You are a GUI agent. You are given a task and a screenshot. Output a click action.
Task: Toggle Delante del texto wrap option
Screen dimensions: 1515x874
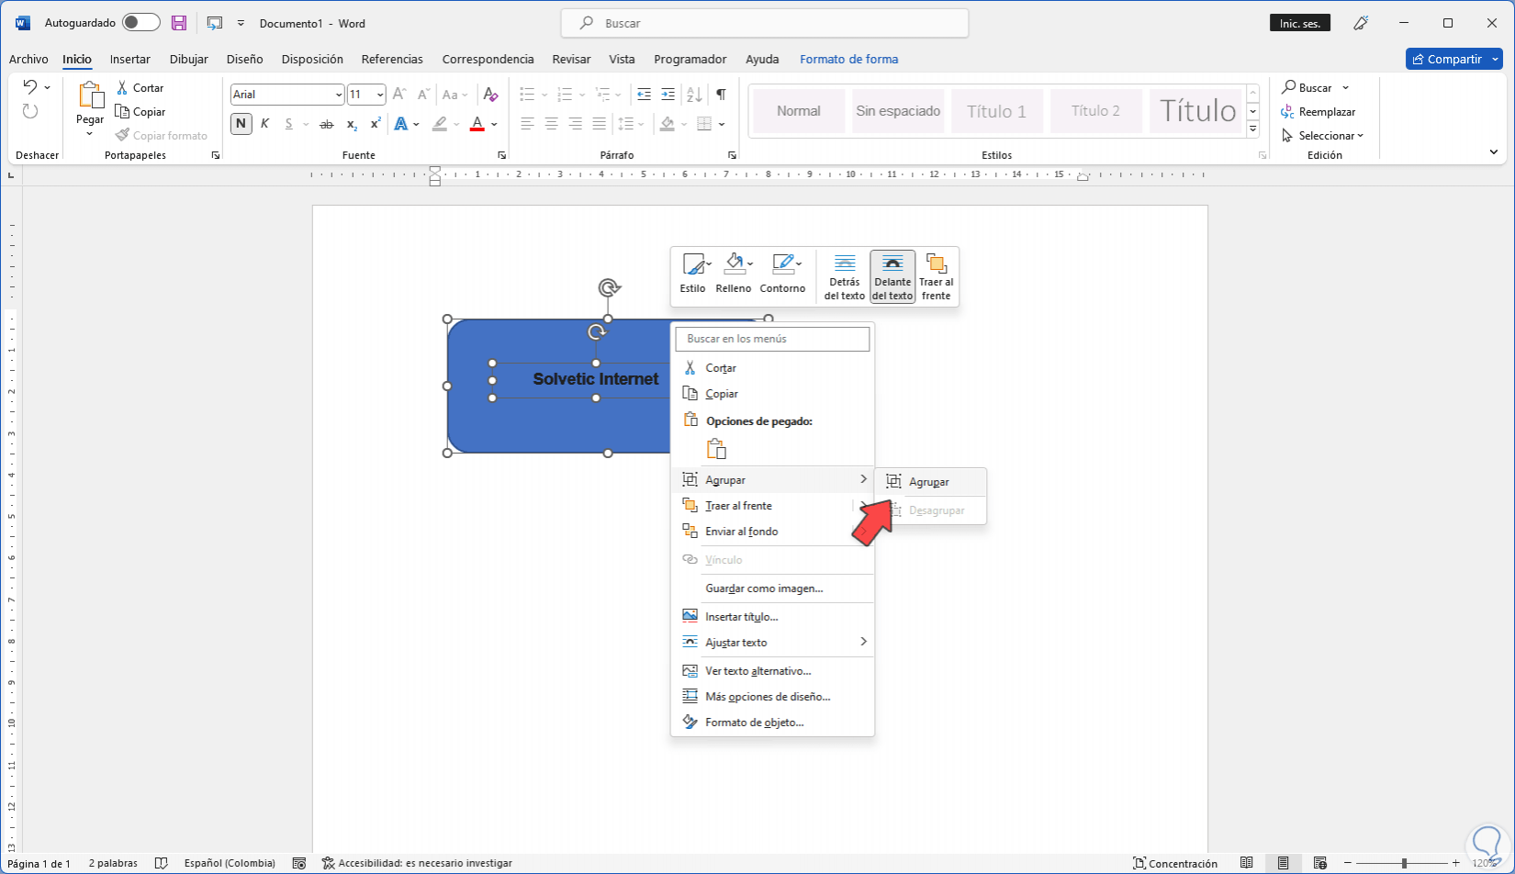[892, 276]
